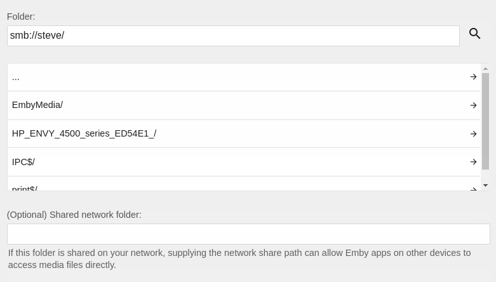This screenshot has width=496, height=282.
Task: Select the print$/ folder entry
Action: click(25, 188)
